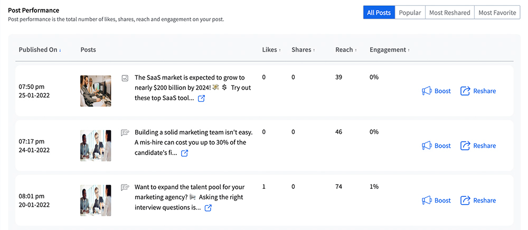Sort posts by Likes column
528x230 pixels.
(x=271, y=50)
